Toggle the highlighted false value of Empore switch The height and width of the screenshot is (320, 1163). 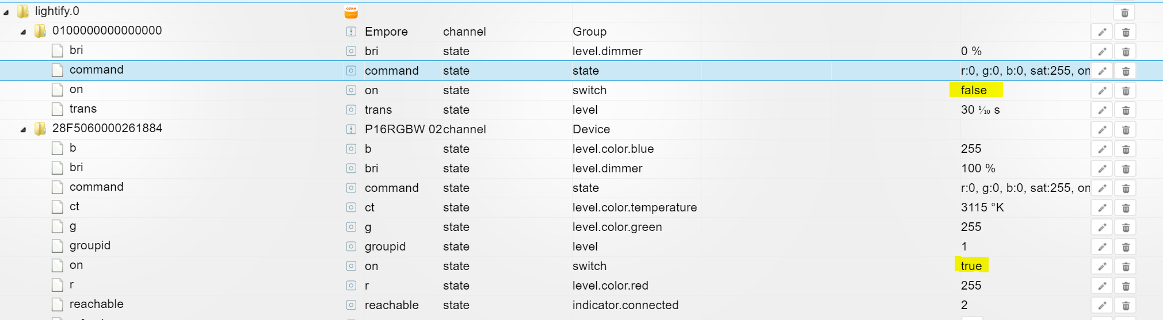[974, 90]
